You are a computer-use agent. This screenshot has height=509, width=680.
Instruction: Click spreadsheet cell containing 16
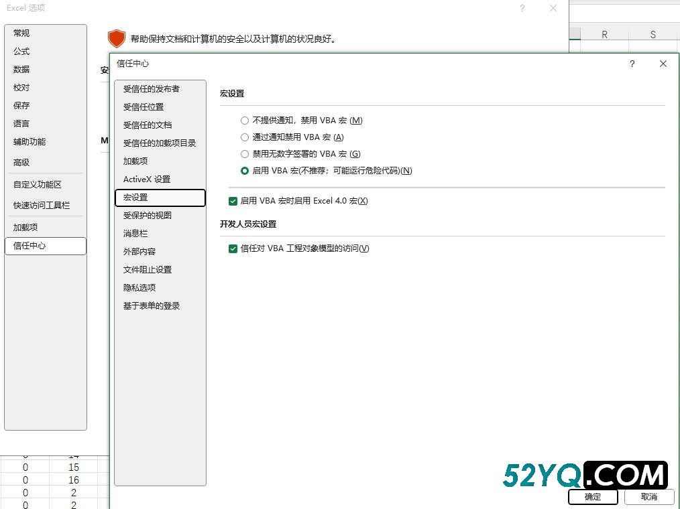pyautogui.click(x=74, y=480)
